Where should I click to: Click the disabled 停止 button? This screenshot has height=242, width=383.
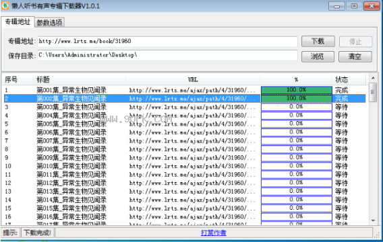(355, 42)
